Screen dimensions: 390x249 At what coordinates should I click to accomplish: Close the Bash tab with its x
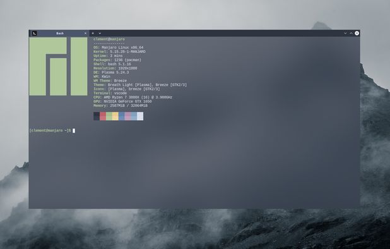click(86, 33)
